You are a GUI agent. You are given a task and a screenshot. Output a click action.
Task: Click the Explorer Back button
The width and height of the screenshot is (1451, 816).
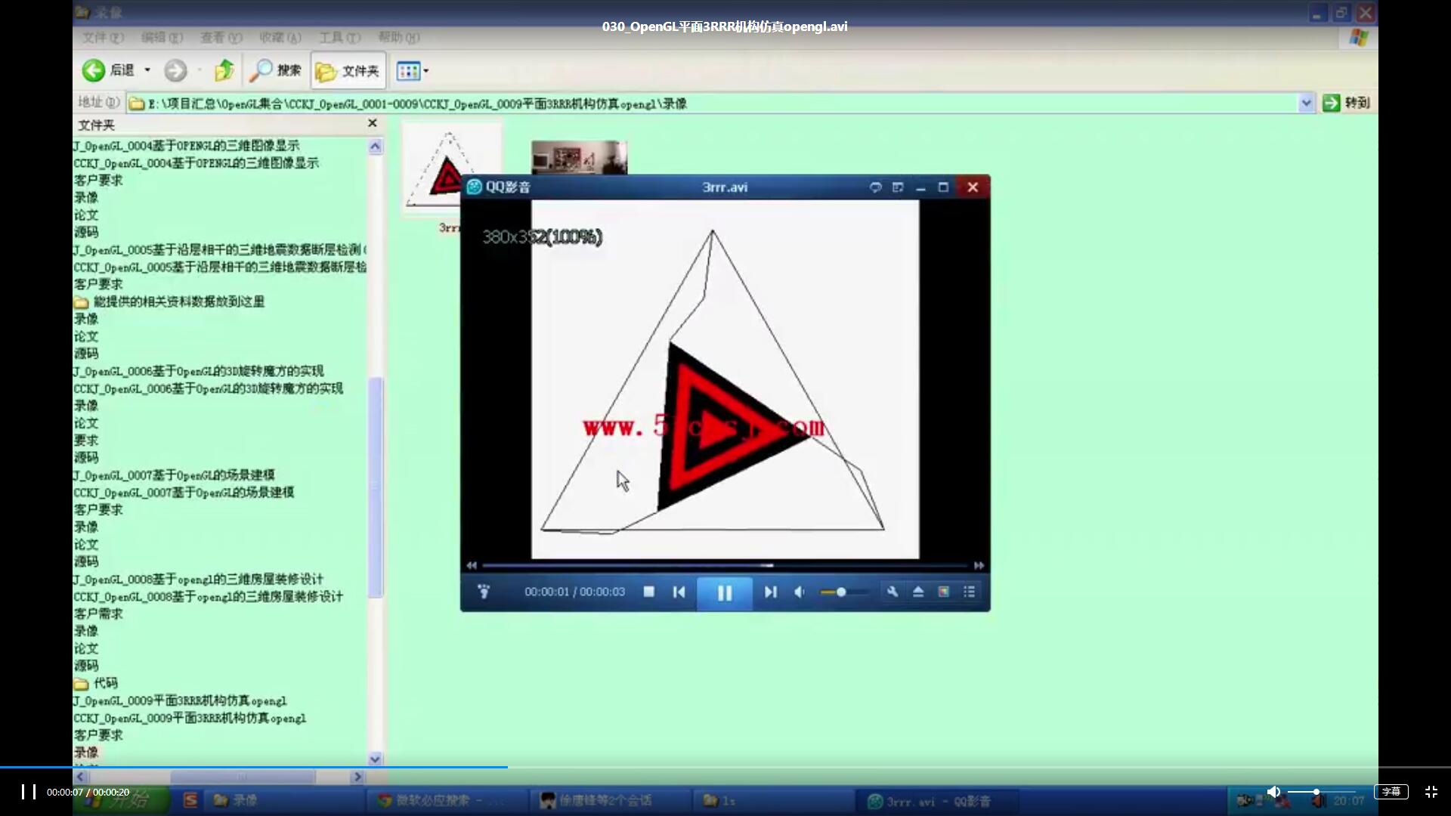[108, 70]
